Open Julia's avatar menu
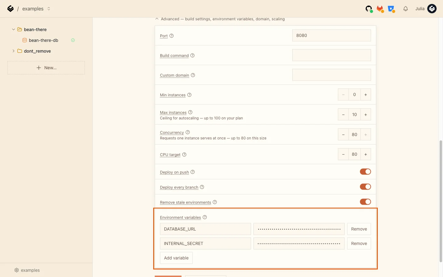The image size is (443, 277). point(432,9)
